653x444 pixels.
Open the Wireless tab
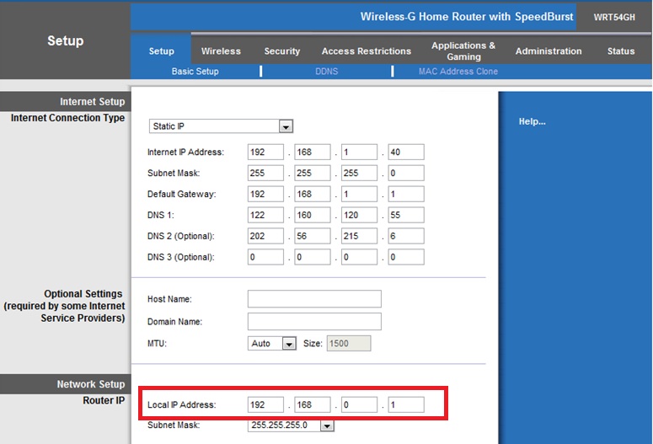tap(221, 51)
